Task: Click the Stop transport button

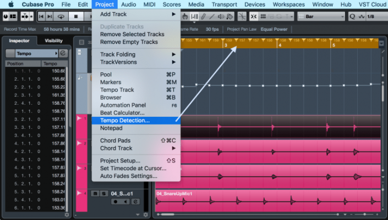Action: pos(76,16)
